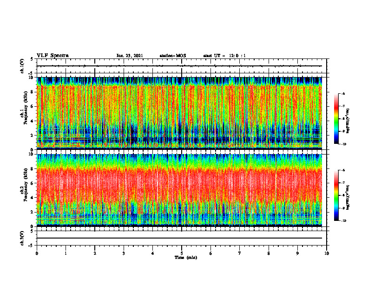Click the "-10" tick on upper color bar
Viewport: 368px width, 284px height.
pyautogui.click(x=343, y=144)
